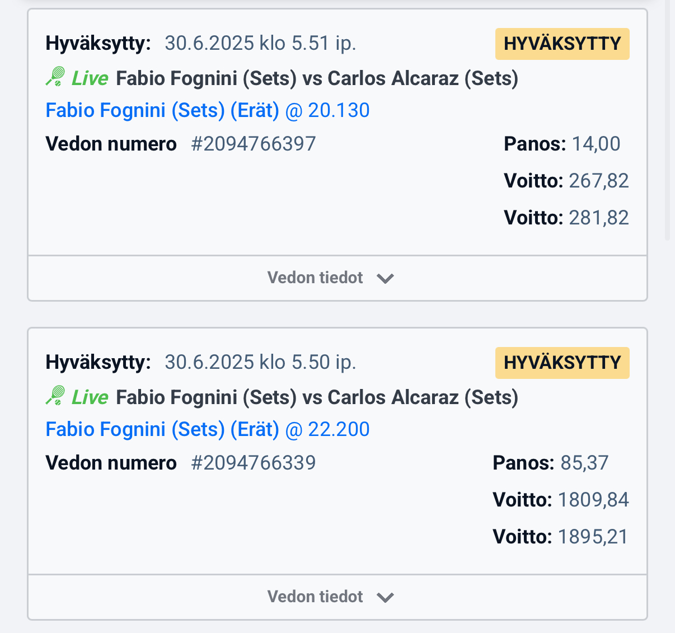Viewport: 675px width, 633px height.
Task: Click the Panos 14,00 stake value
Action: [x=596, y=144]
